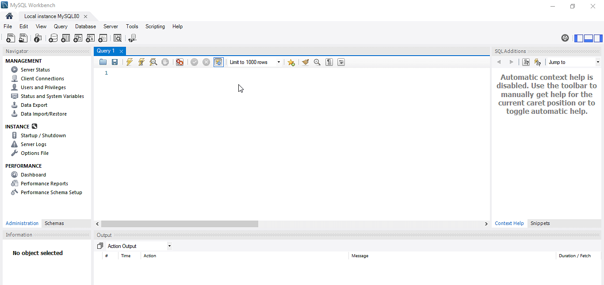Stop query execution hand icon
604x285 pixels.
[165, 62]
